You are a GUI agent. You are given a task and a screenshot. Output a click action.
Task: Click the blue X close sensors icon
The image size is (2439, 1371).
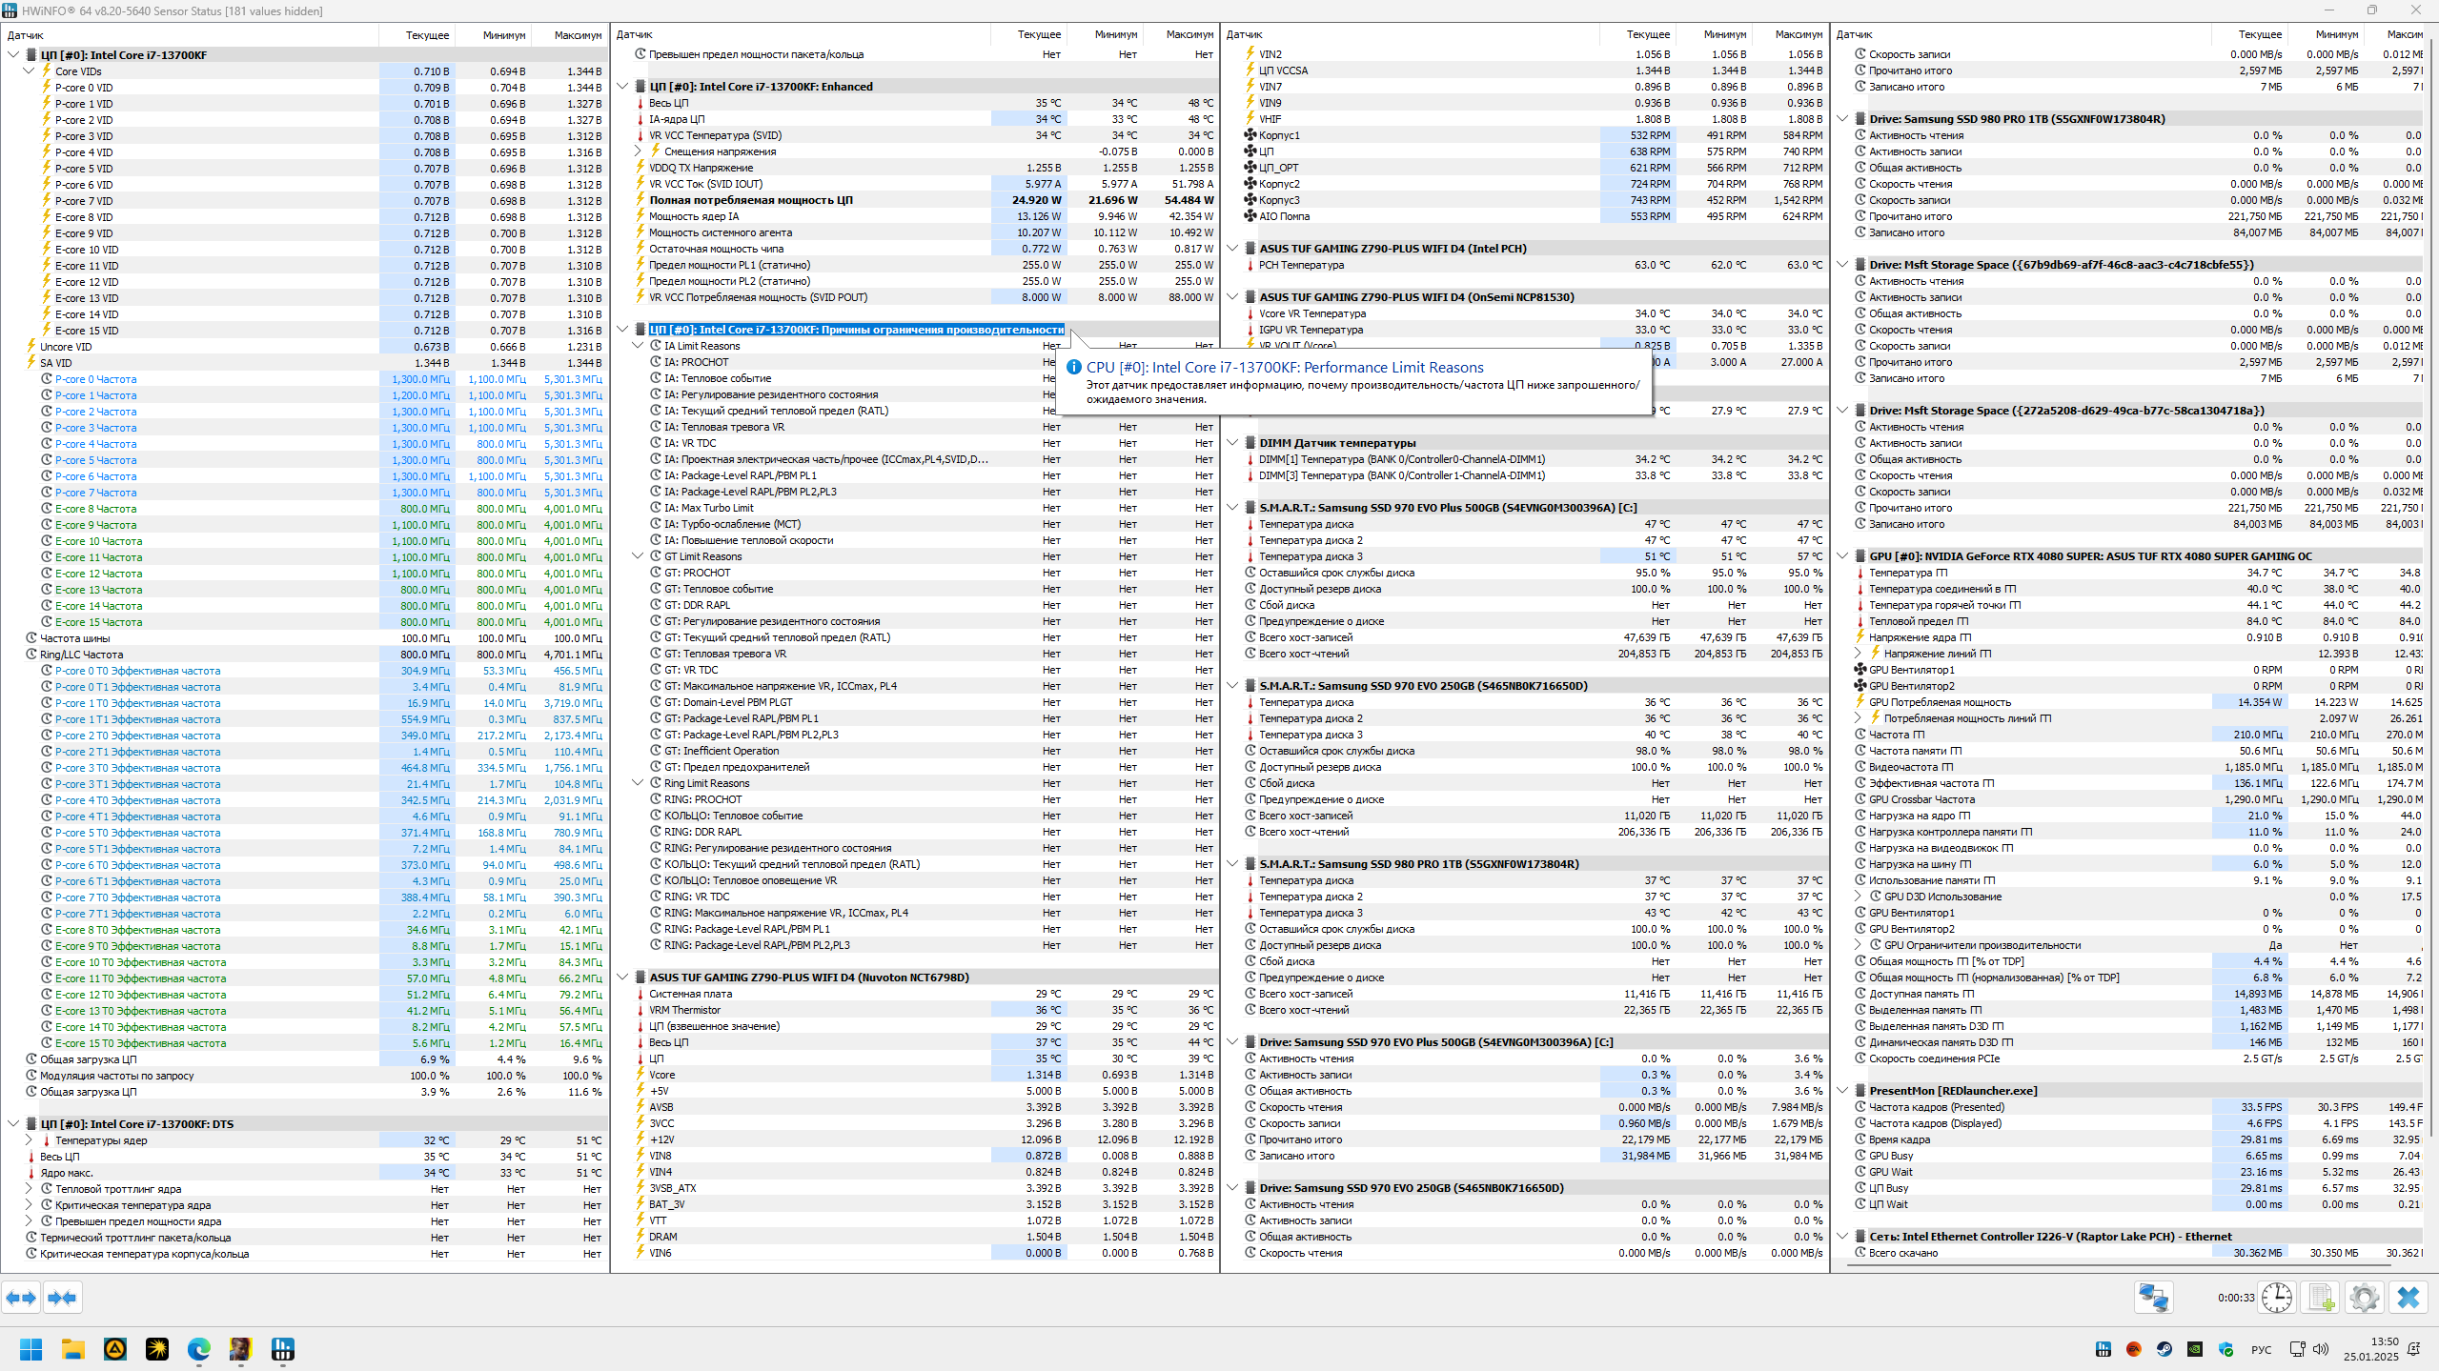(x=2408, y=1298)
